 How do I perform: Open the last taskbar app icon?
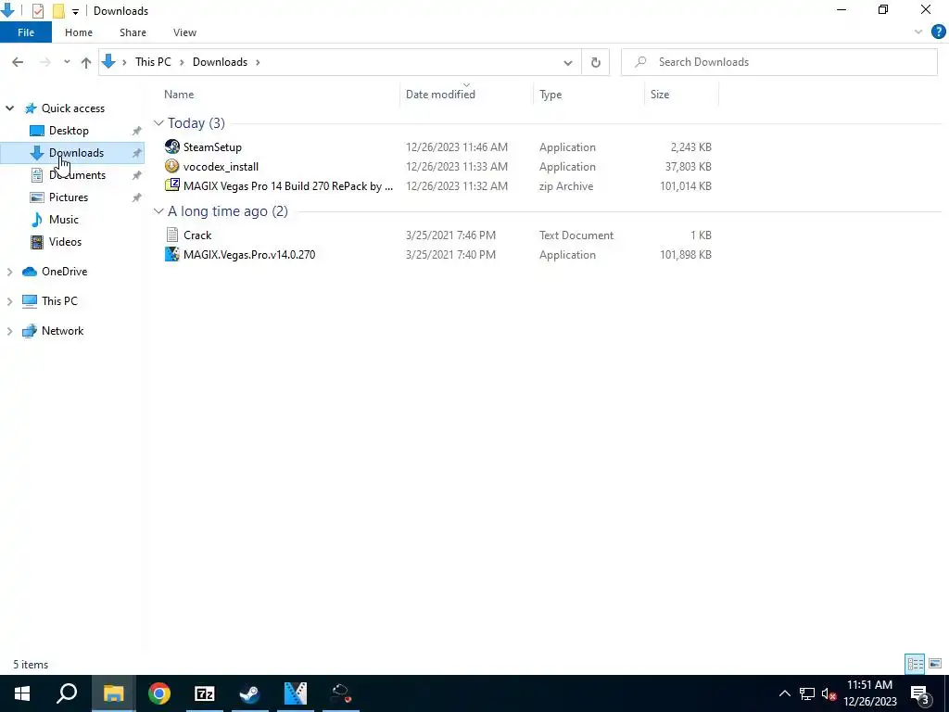341,693
